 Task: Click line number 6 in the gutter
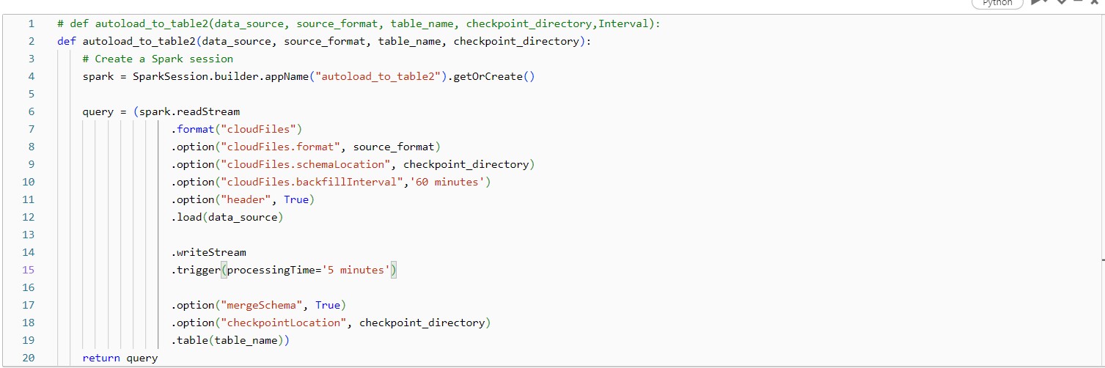point(31,111)
